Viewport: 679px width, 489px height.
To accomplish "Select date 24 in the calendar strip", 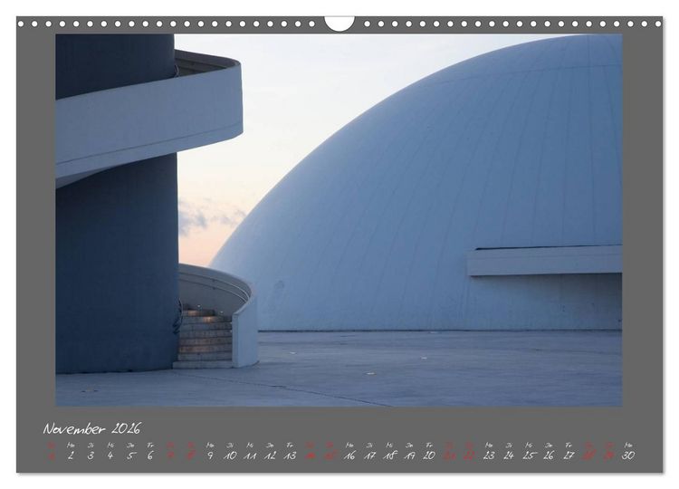I will 509,455.
